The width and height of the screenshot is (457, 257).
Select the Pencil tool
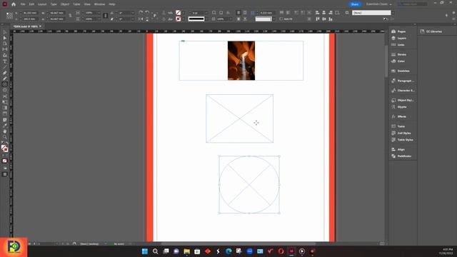point(5,79)
